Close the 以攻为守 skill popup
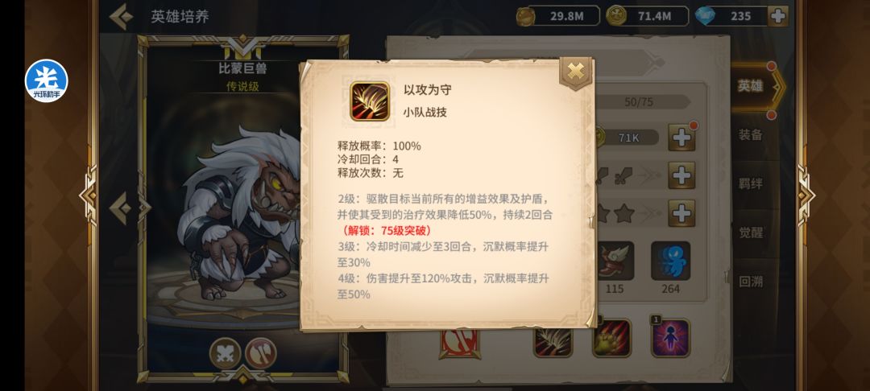Viewport: 870px width, 391px height. click(x=576, y=72)
